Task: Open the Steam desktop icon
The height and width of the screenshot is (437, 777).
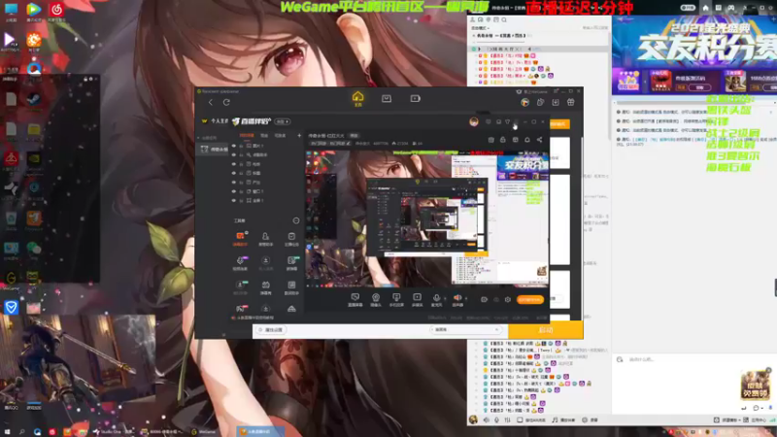Action: [x=34, y=99]
